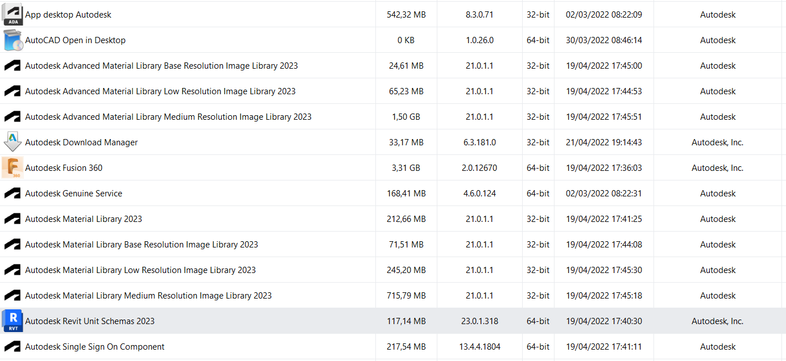The height and width of the screenshot is (361, 786).
Task: Click the 715,79 MB size cell
Action: coord(406,296)
